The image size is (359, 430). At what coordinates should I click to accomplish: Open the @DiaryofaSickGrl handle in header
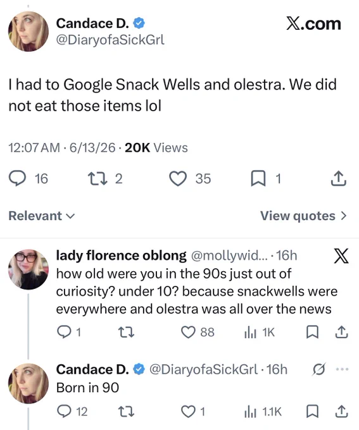(110, 40)
